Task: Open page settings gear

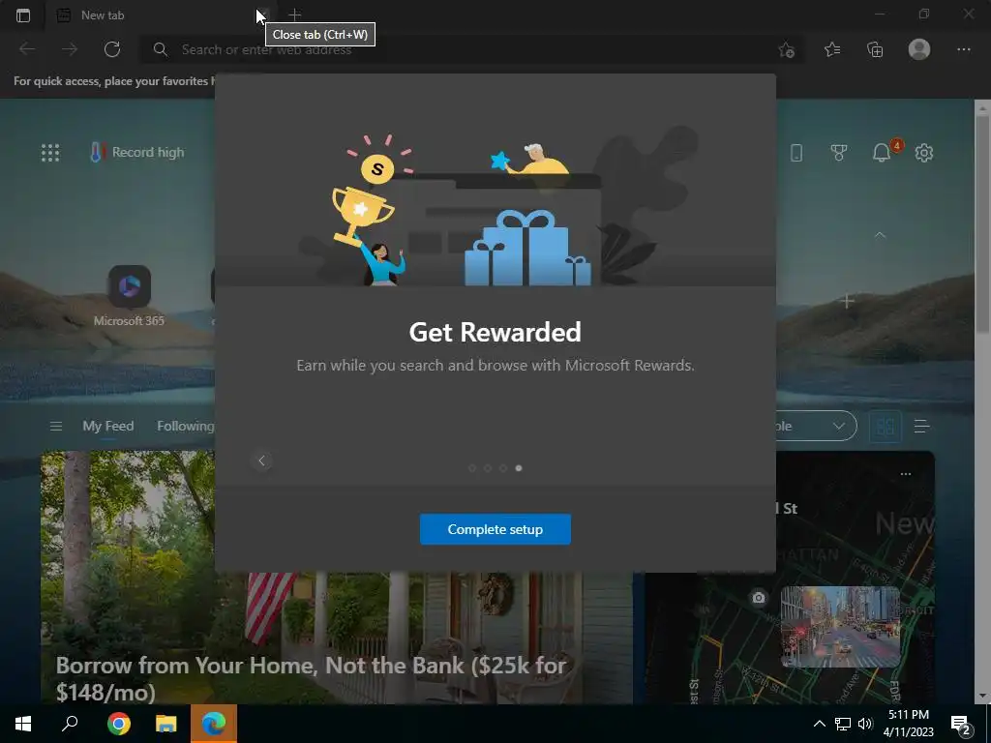Action: [x=924, y=152]
